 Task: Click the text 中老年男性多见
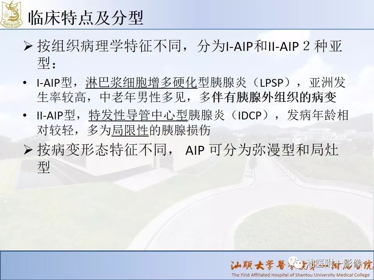[143, 97]
